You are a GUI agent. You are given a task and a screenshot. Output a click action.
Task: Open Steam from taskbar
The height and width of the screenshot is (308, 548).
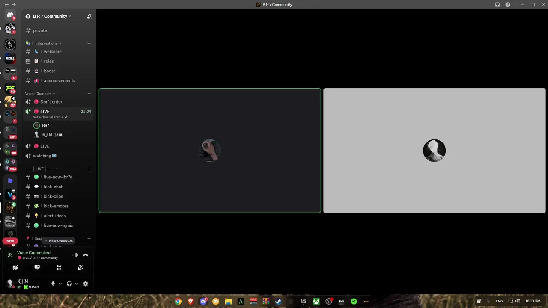[x=278, y=301]
